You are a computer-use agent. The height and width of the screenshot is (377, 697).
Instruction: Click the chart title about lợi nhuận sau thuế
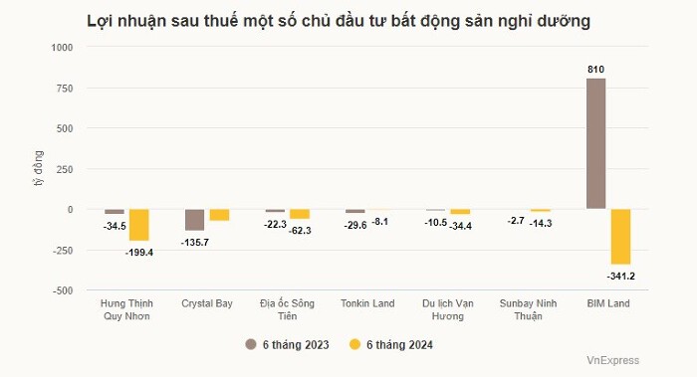pos(339,21)
